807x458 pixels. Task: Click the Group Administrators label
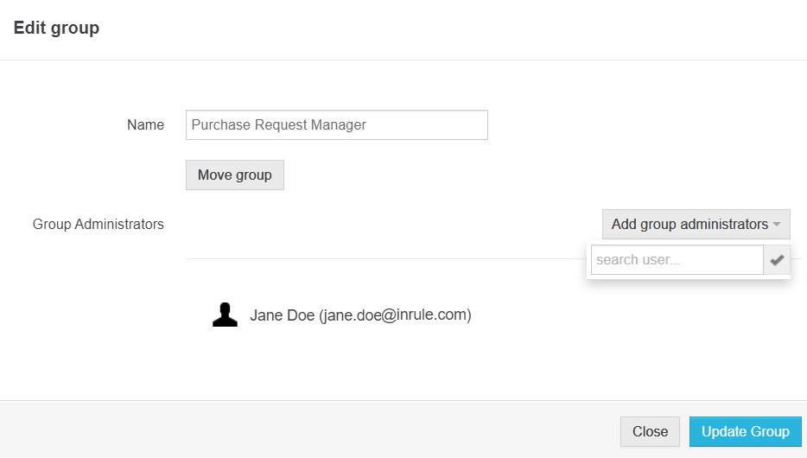pos(98,225)
